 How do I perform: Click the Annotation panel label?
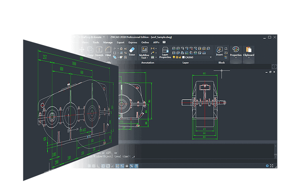(148, 63)
